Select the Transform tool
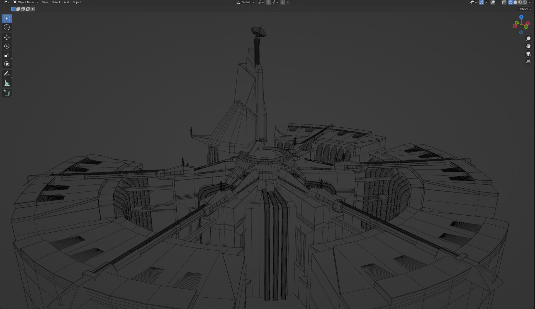 point(7,64)
